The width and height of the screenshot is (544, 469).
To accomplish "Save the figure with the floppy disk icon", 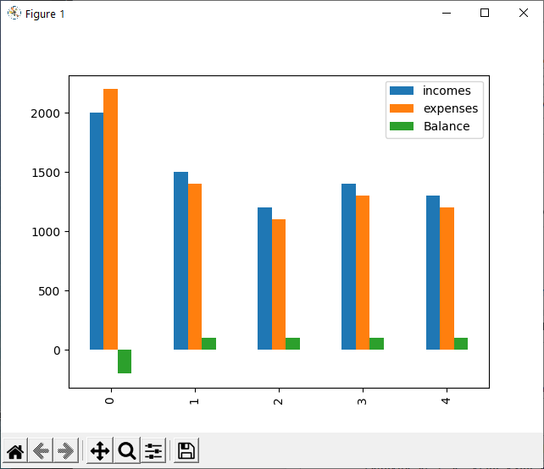I will click(186, 451).
